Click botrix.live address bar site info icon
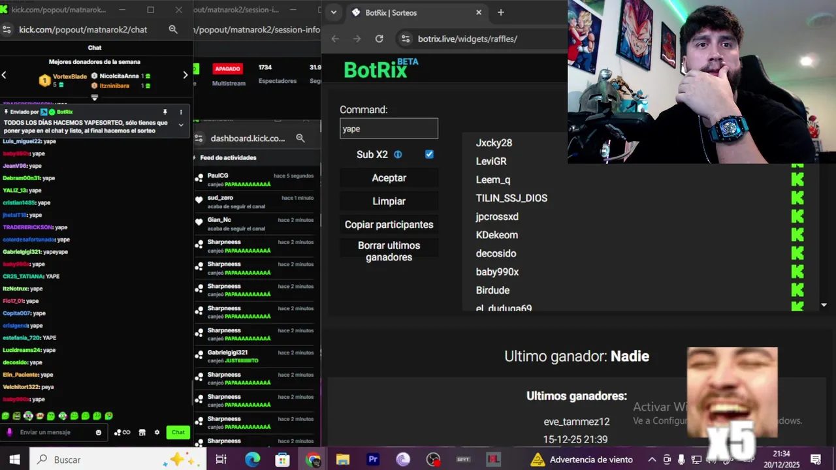This screenshot has width=836, height=470. point(405,39)
